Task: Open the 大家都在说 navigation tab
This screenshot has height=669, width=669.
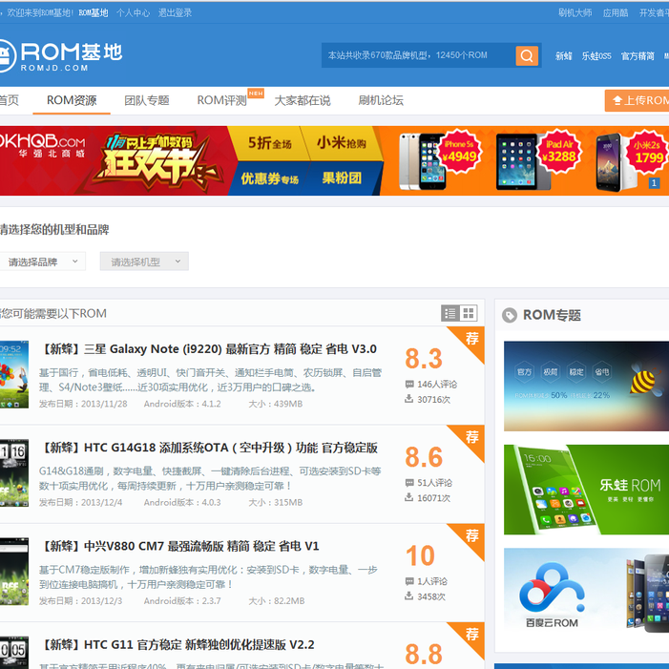Action: (x=303, y=100)
